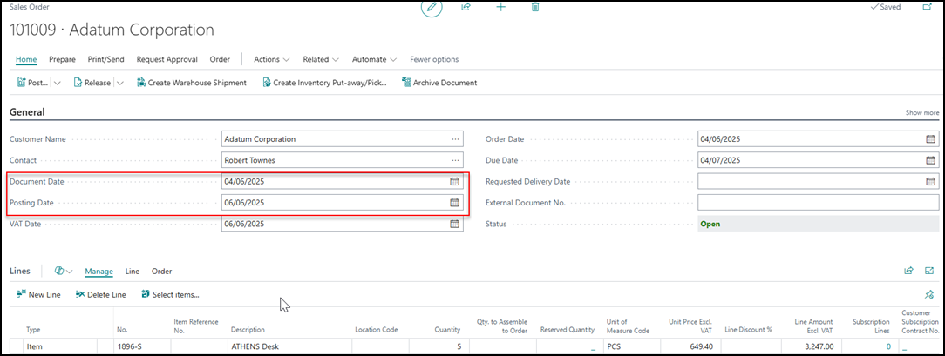945x356 pixels.
Task: Expand the Release dropdown arrow
Action: 119,84
